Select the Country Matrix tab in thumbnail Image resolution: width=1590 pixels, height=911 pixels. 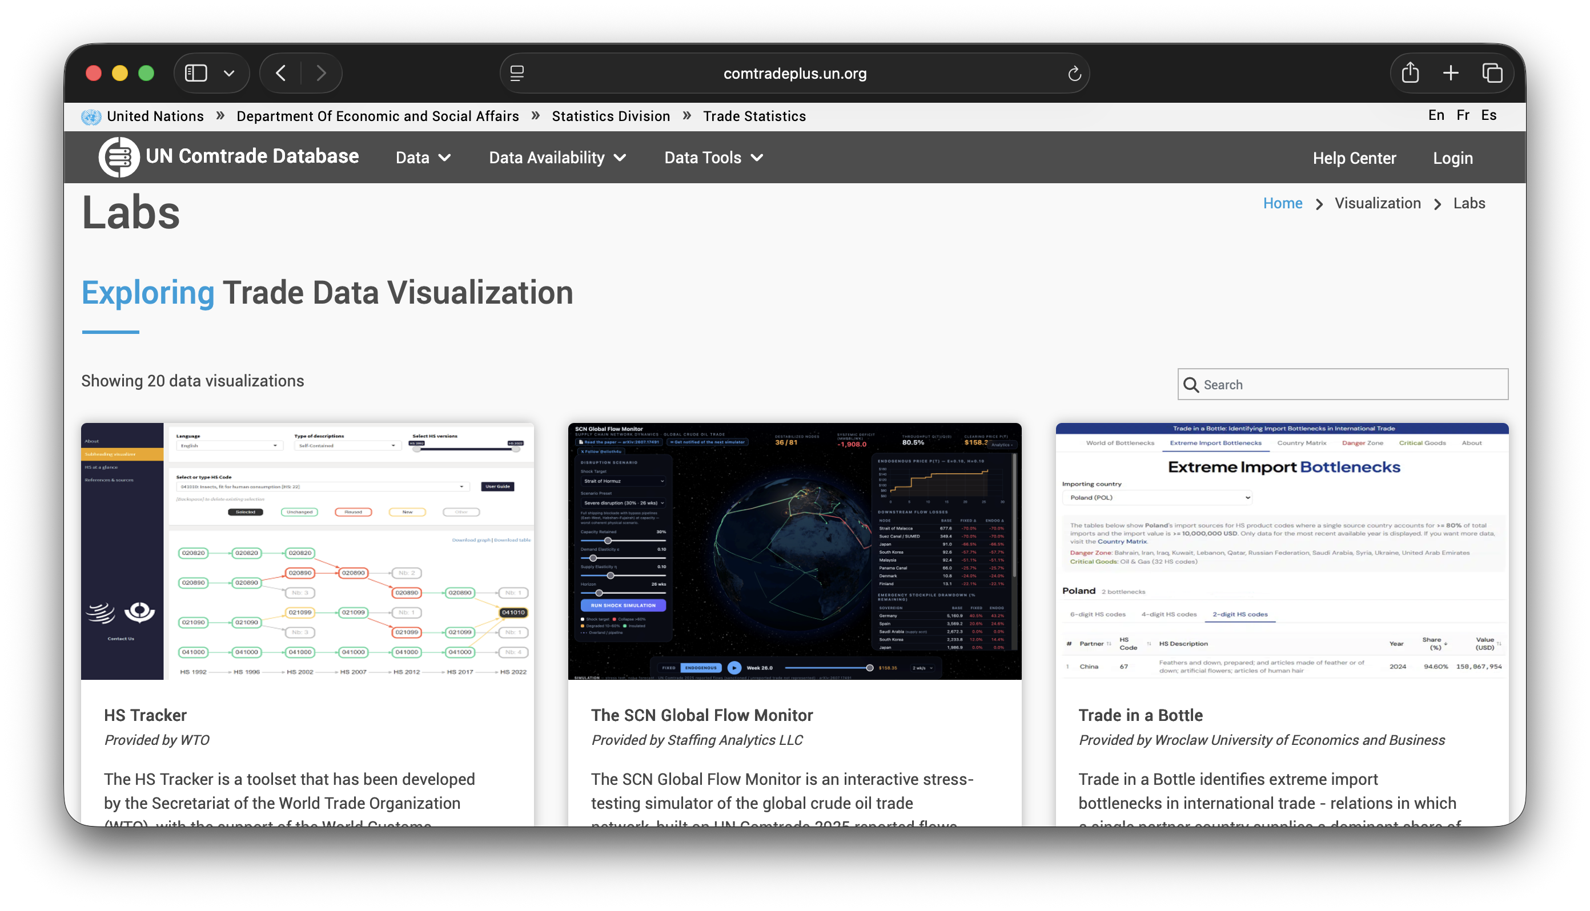click(x=1302, y=443)
